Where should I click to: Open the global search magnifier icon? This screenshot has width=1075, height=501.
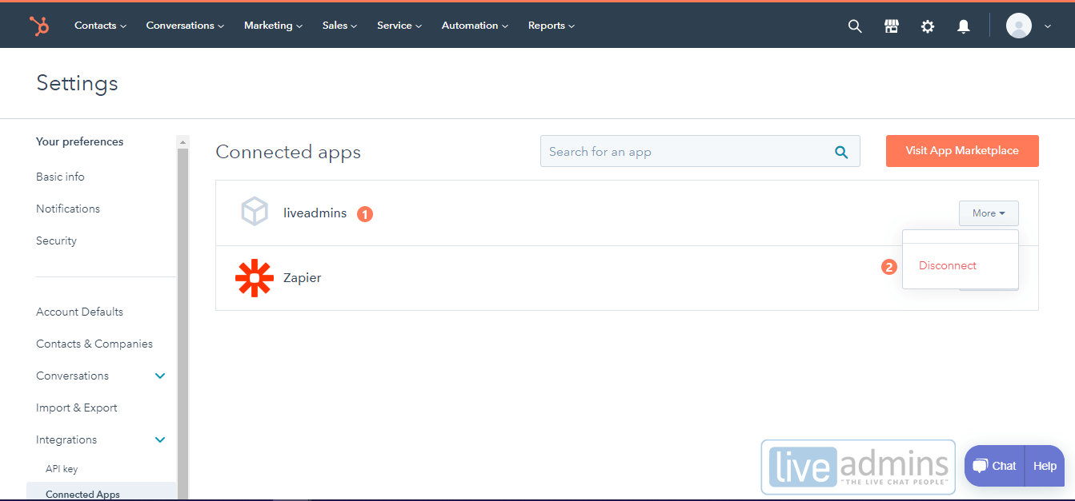(854, 26)
